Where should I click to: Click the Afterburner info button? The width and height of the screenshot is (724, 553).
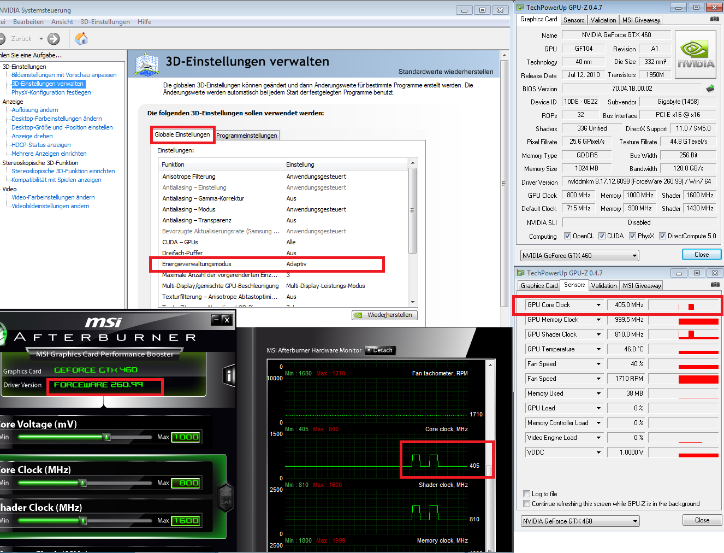coord(229,375)
